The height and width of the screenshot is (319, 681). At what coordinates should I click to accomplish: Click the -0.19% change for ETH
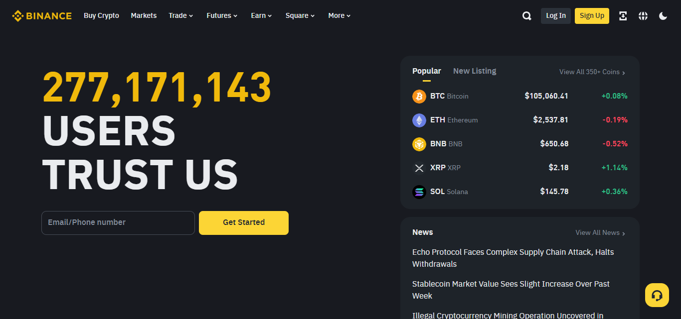tap(615, 120)
